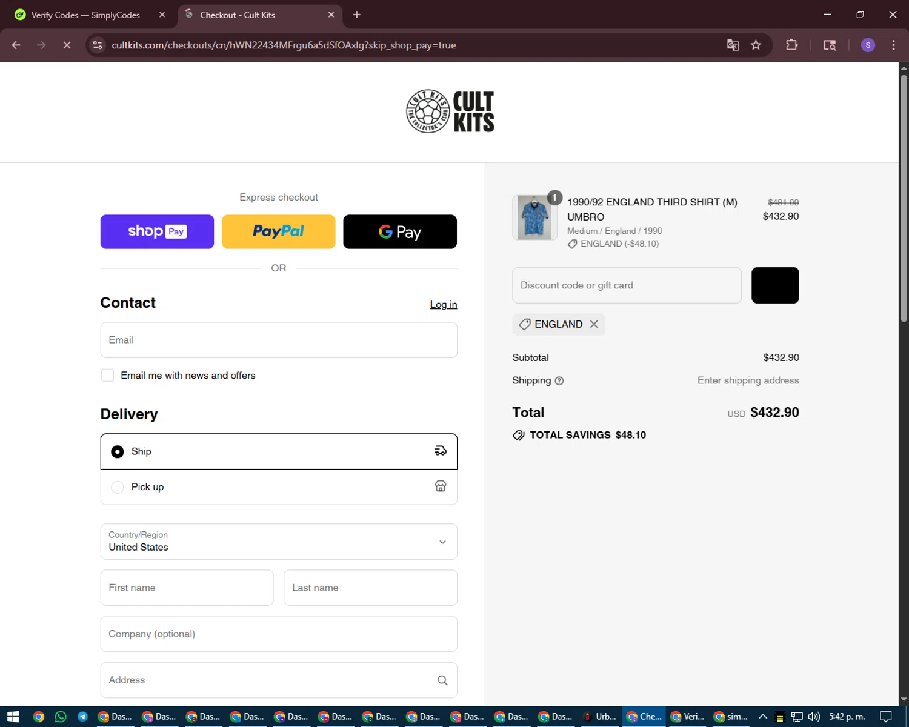Go back to the previous page
Screen dimensions: 909x727
[x=16, y=45]
